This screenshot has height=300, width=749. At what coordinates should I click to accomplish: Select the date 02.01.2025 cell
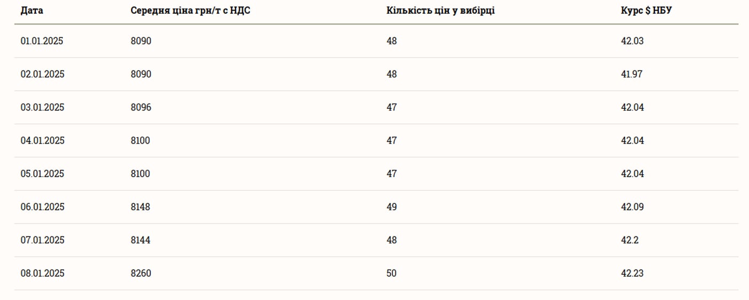pos(42,74)
